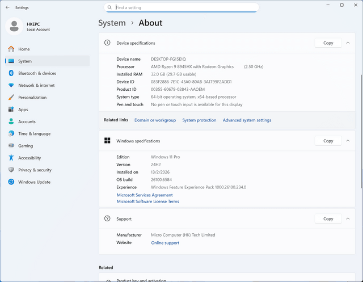Image resolution: width=363 pixels, height=282 pixels.
Task: Click the Accounts person icon
Action: [x=11, y=121]
